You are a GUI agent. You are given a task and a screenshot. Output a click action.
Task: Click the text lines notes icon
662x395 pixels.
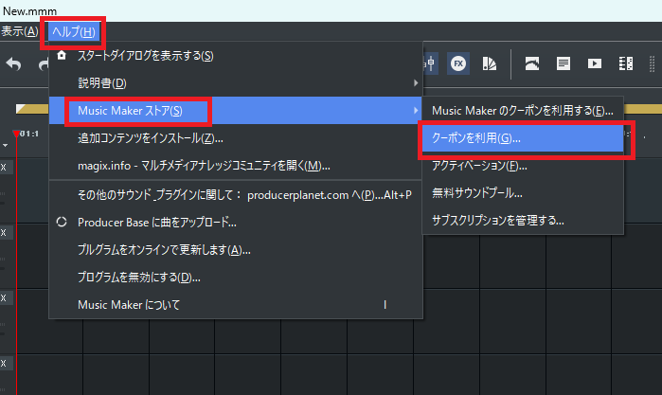564,63
